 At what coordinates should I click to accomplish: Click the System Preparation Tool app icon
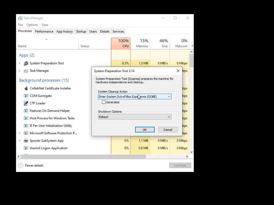point(26,63)
